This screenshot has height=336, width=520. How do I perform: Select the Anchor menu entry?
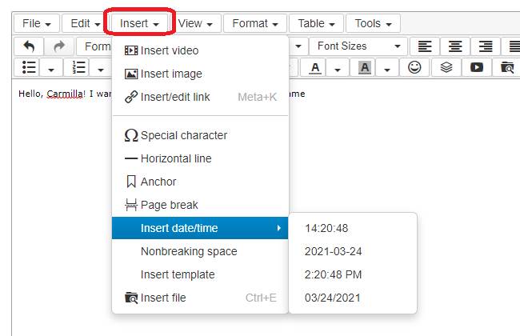200,182
